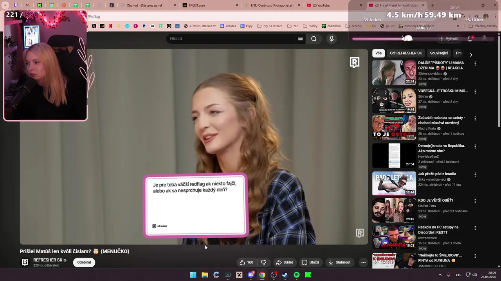The height and width of the screenshot is (281, 501).
Task: Open File Explorer from taskbar
Action: coord(205,275)
